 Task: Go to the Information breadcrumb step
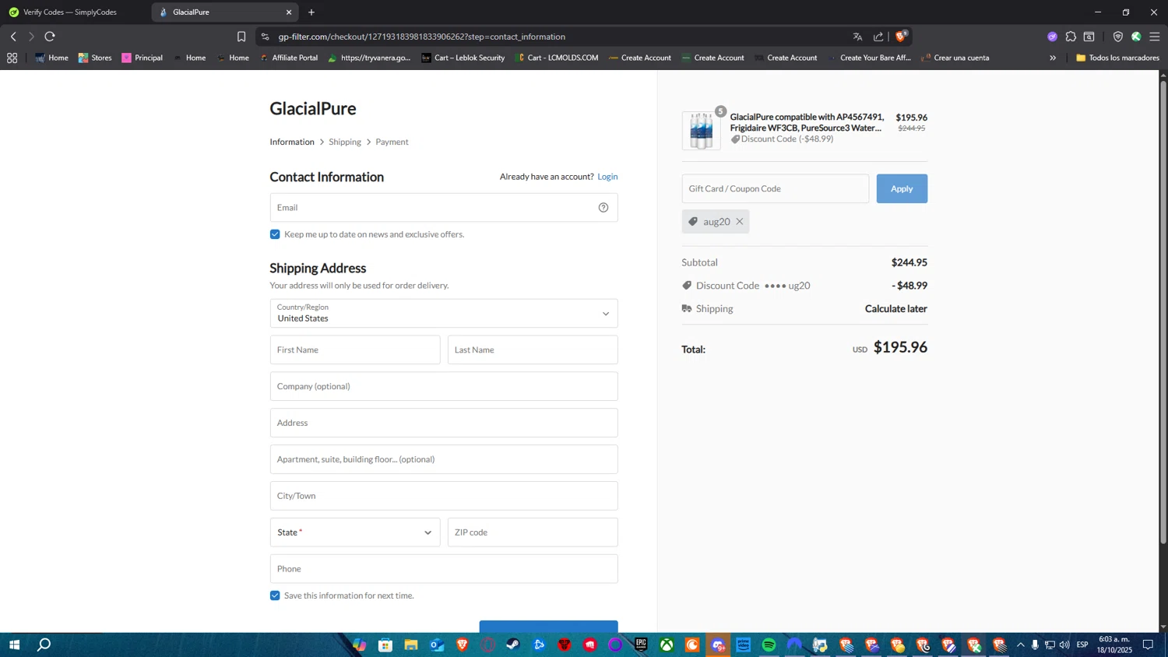point(292,142)
